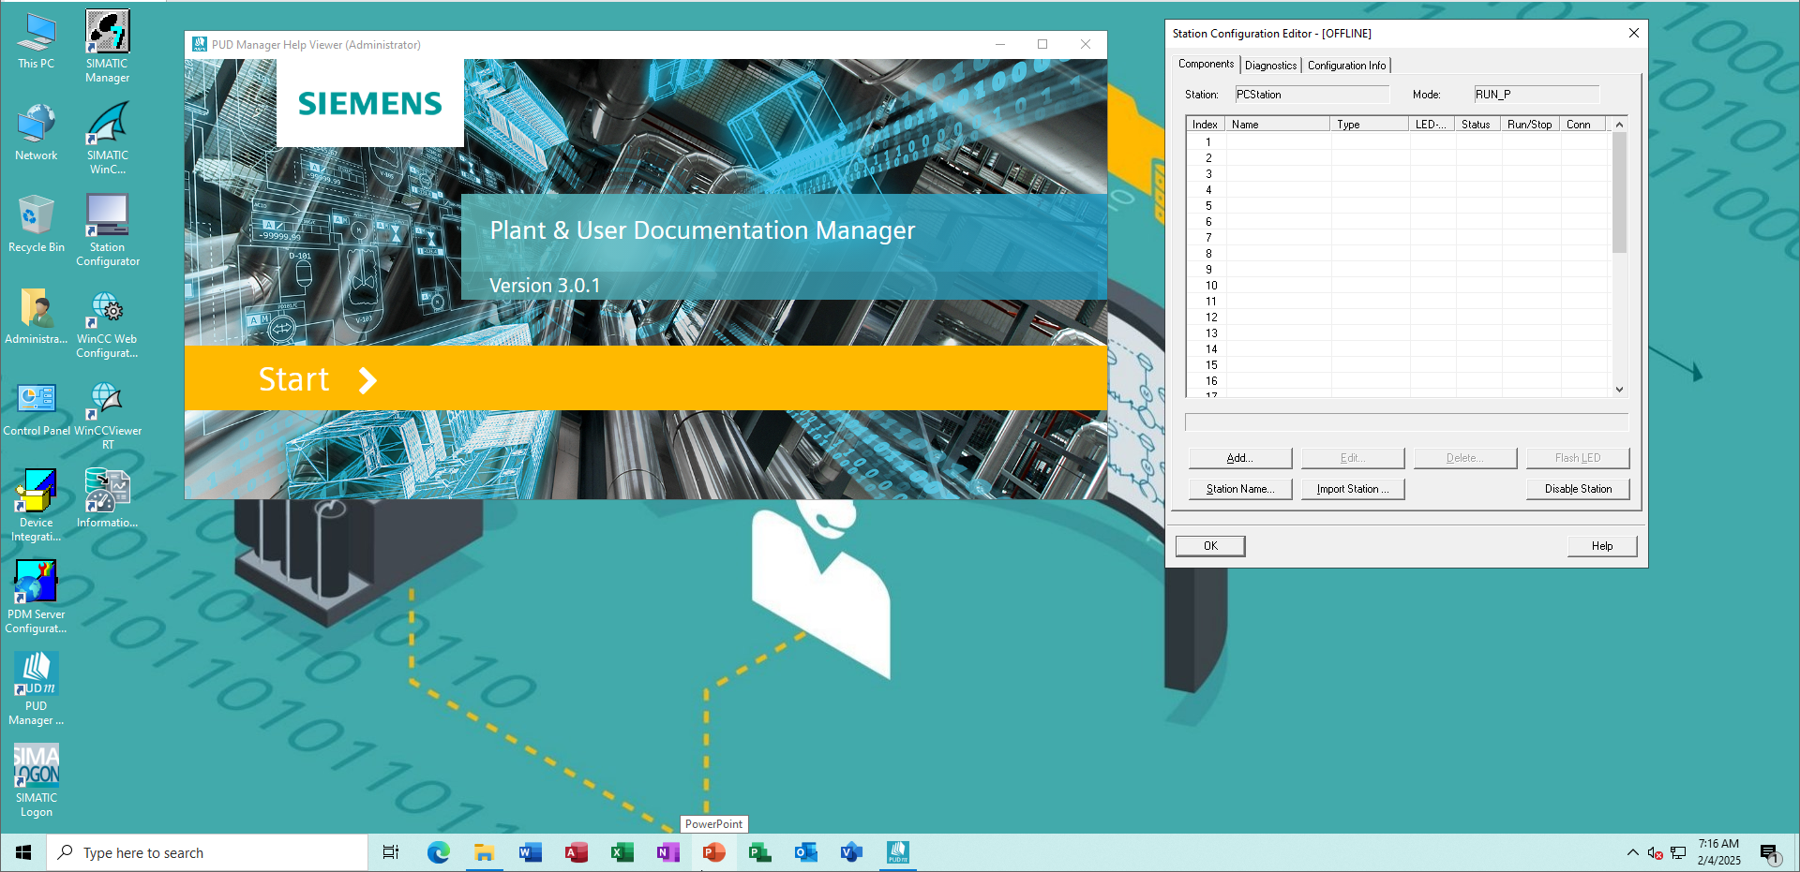Open network status tray icon

coord(1678,852)
